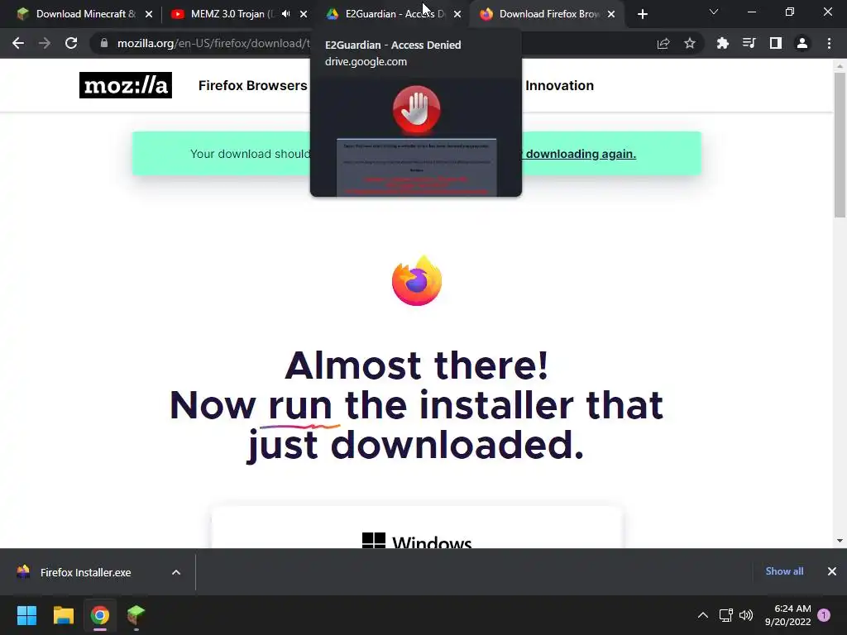Viewport: 847px width, 635px height.
Task: Open the volume tray icon
Action: (746, 615)
